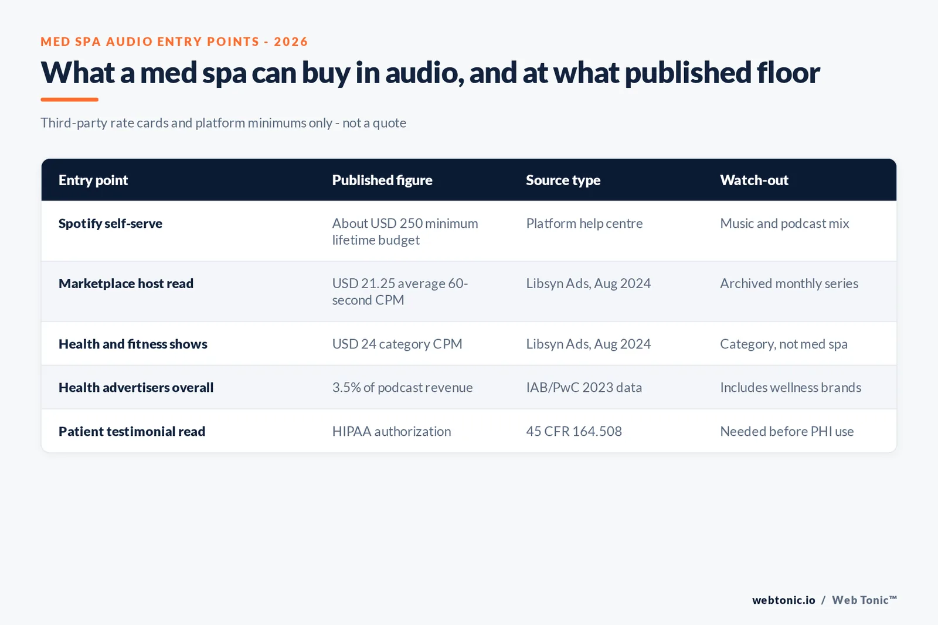The width and height of the screenshot is (938, 625).
Task: Click the 'Web Tonic™' brand name
Action: [x=864, y=600]
